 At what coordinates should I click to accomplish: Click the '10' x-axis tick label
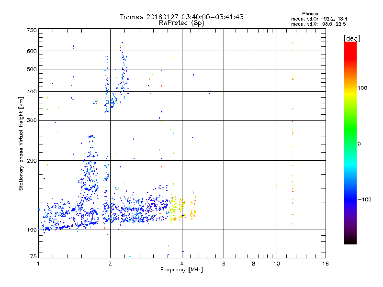(277, 264)
